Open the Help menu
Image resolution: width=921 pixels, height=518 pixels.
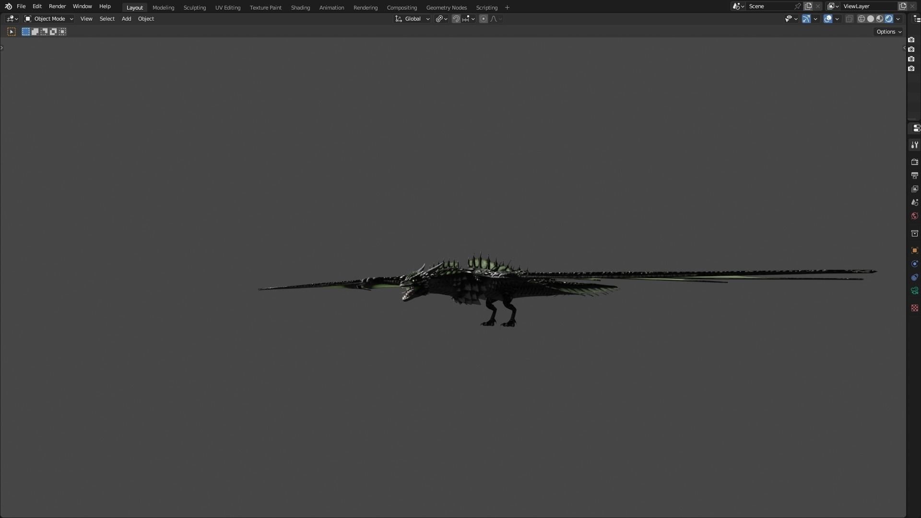click(x=105, y=6)
